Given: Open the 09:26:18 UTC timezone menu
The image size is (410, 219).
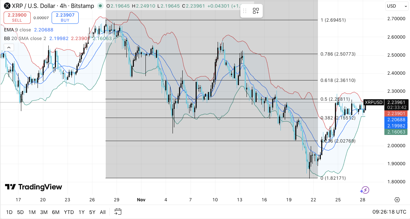Looking at the screenshot, I should 389,212.
